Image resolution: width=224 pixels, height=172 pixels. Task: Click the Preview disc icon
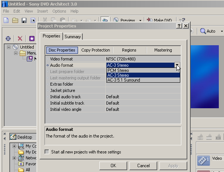[116, 20]
